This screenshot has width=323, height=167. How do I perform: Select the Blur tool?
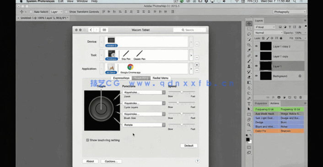click(x=249, y=88)
